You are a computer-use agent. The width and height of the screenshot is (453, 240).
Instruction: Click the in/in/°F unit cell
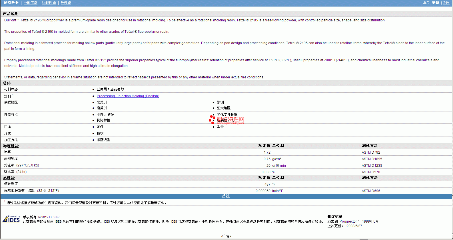click(278, 191)
